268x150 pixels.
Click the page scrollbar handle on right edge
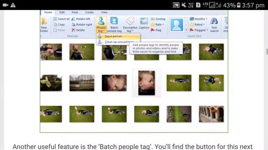267,52
